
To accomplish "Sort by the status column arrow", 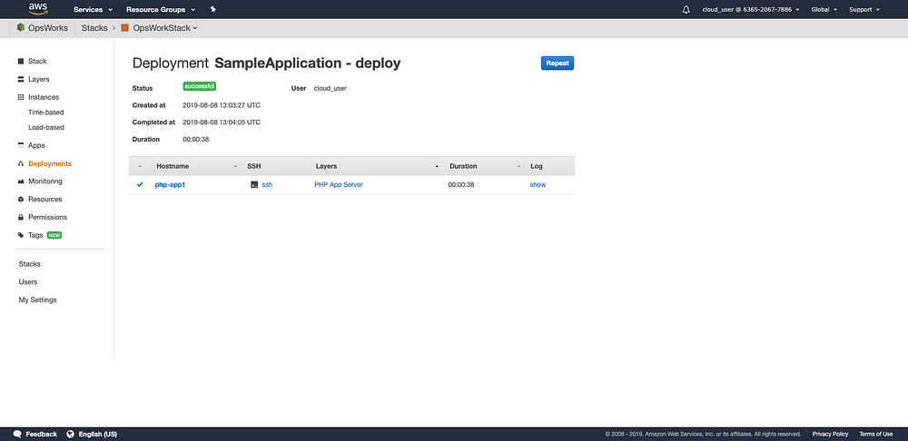I will pyautogui.click(x=140, y=167).
